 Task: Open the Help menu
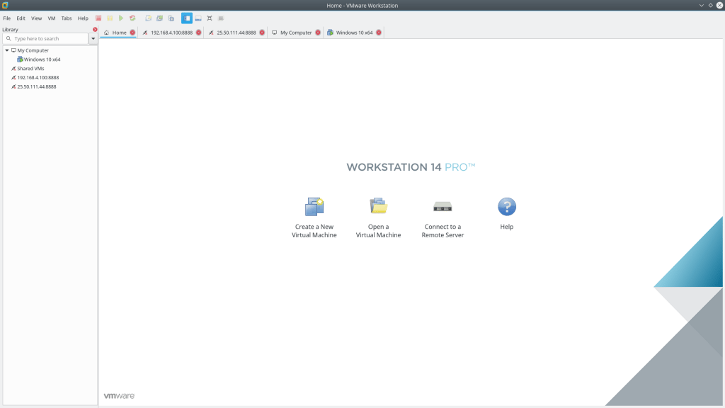click(x=83, y=18)
